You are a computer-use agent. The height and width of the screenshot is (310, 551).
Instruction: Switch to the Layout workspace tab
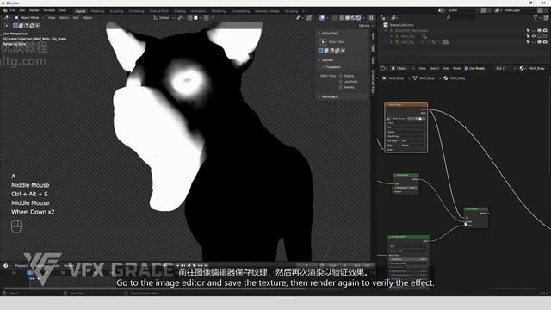coord(80,11)
